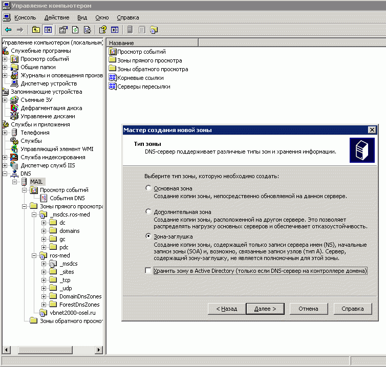Toggle the show/hide console tree icon

(x=48, y=30)
